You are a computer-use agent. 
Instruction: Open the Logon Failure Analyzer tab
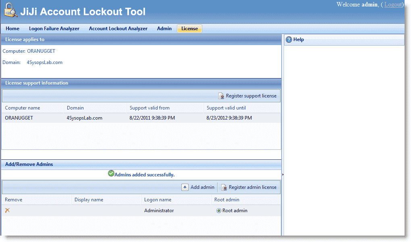54,29
